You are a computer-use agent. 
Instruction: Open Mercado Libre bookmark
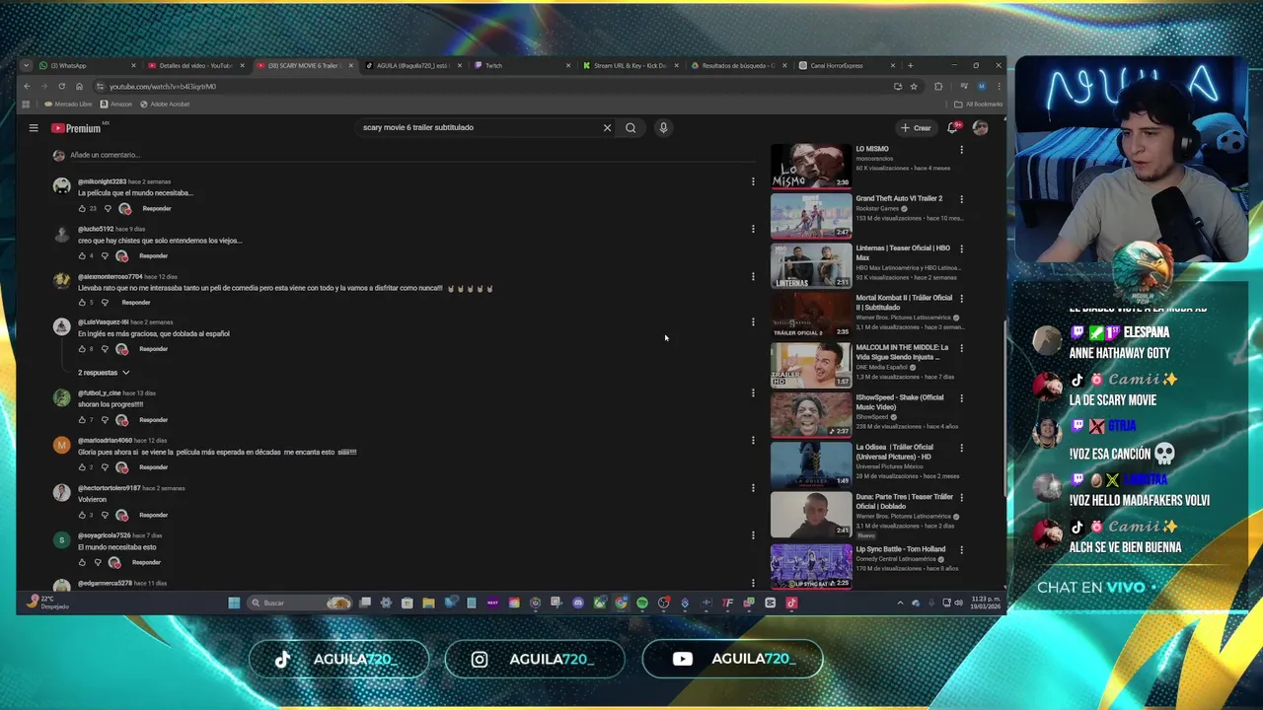(68, 104)
